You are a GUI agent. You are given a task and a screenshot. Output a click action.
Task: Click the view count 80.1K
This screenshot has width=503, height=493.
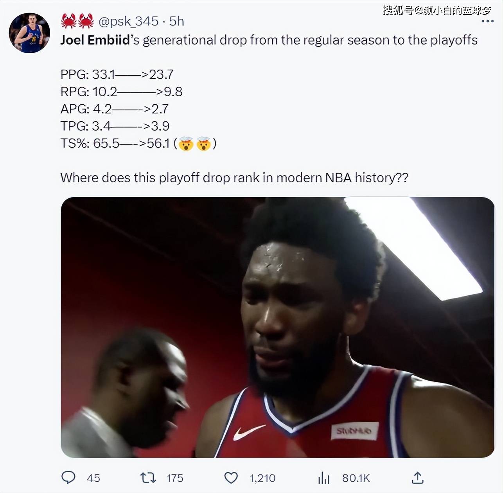356,478
